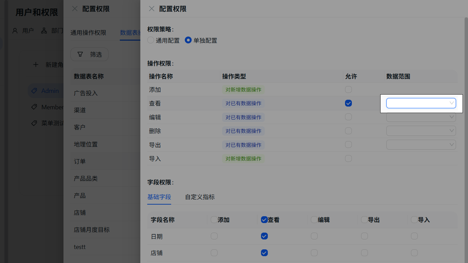Close the middle 配置权限 panel behind
468x263 pixels.
pyautogui.click(x=75, y=9)
